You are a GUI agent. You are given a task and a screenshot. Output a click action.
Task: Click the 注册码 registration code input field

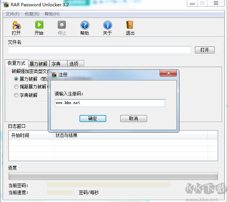(110, 103)
